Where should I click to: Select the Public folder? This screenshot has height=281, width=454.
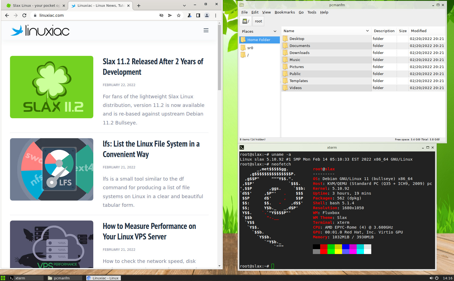click(363, 74)
